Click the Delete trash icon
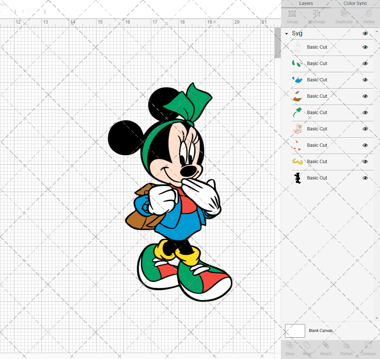The height and width of the screenshot is (359, 380). 369,14
